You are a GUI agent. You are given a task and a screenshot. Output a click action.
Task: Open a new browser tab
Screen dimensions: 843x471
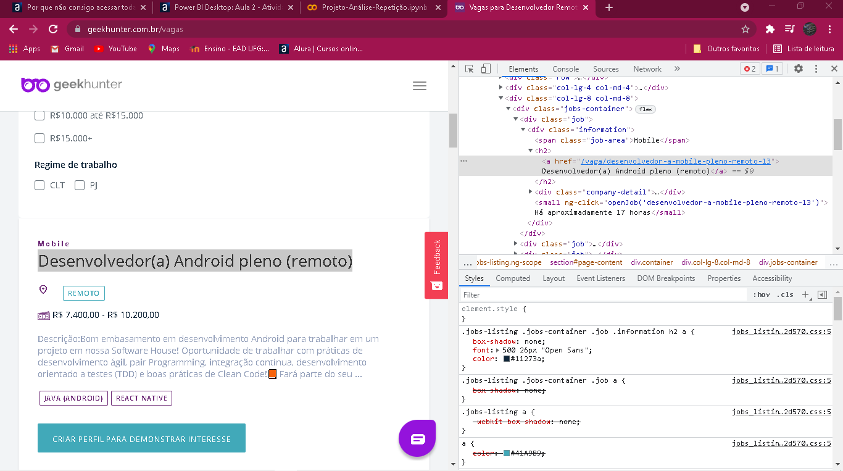(609, 7)
